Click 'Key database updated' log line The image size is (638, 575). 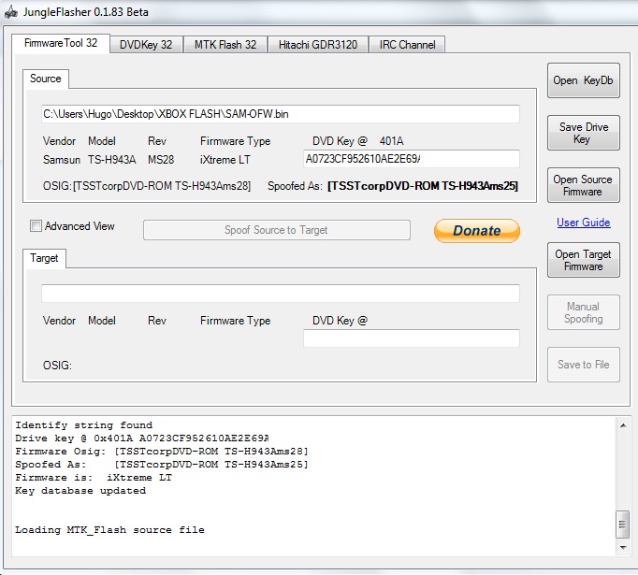point(80,491)
